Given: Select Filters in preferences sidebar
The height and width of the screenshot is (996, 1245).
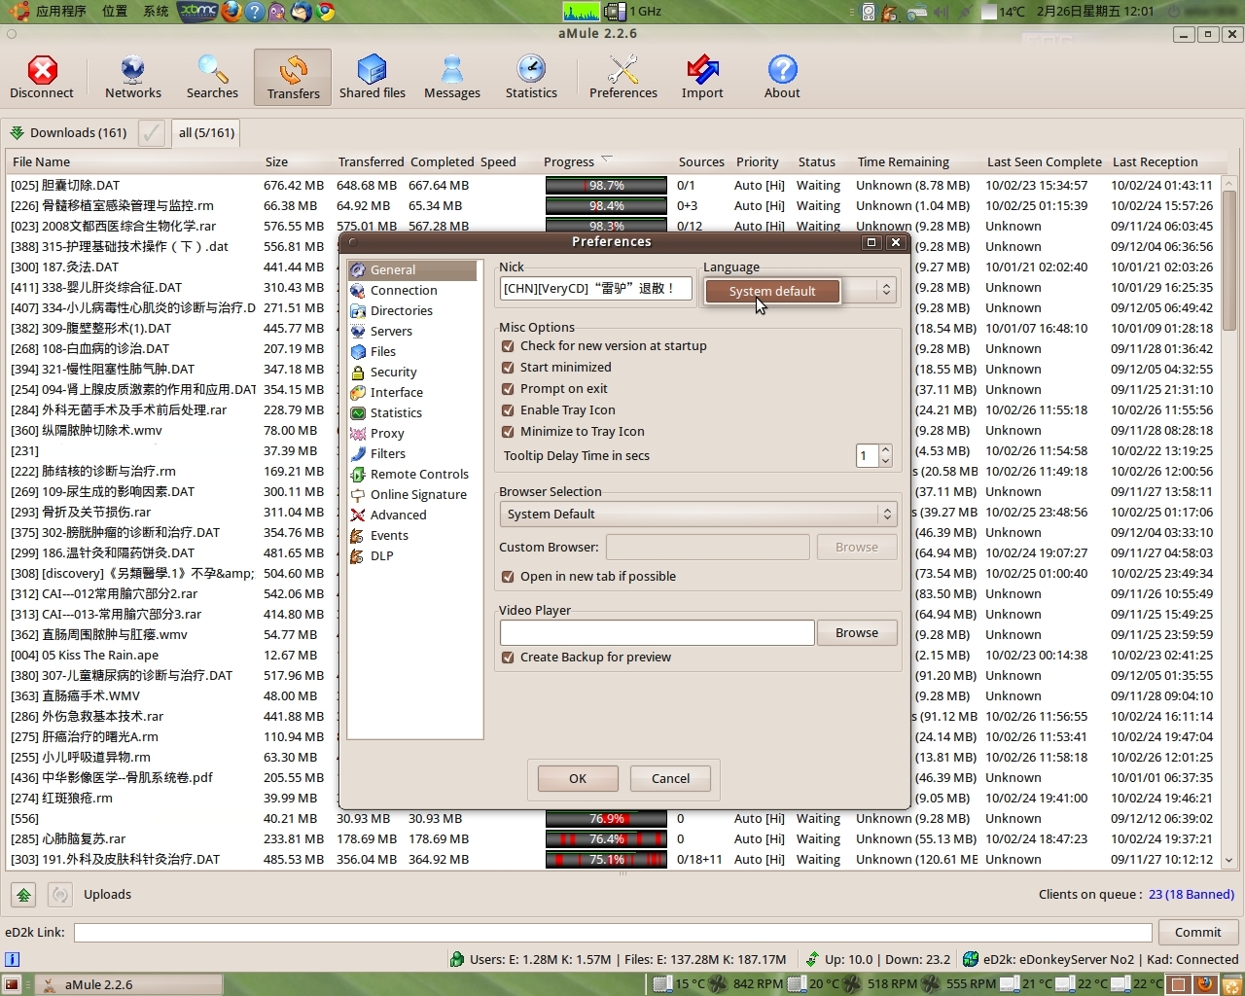Looking at the screenshot, I should (413, 453).
